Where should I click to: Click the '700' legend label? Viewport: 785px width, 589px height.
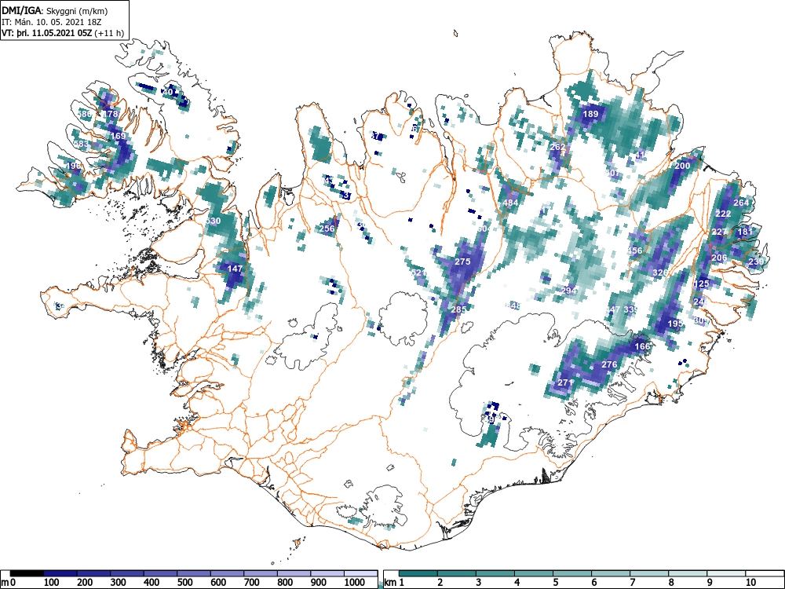point(252,583)
